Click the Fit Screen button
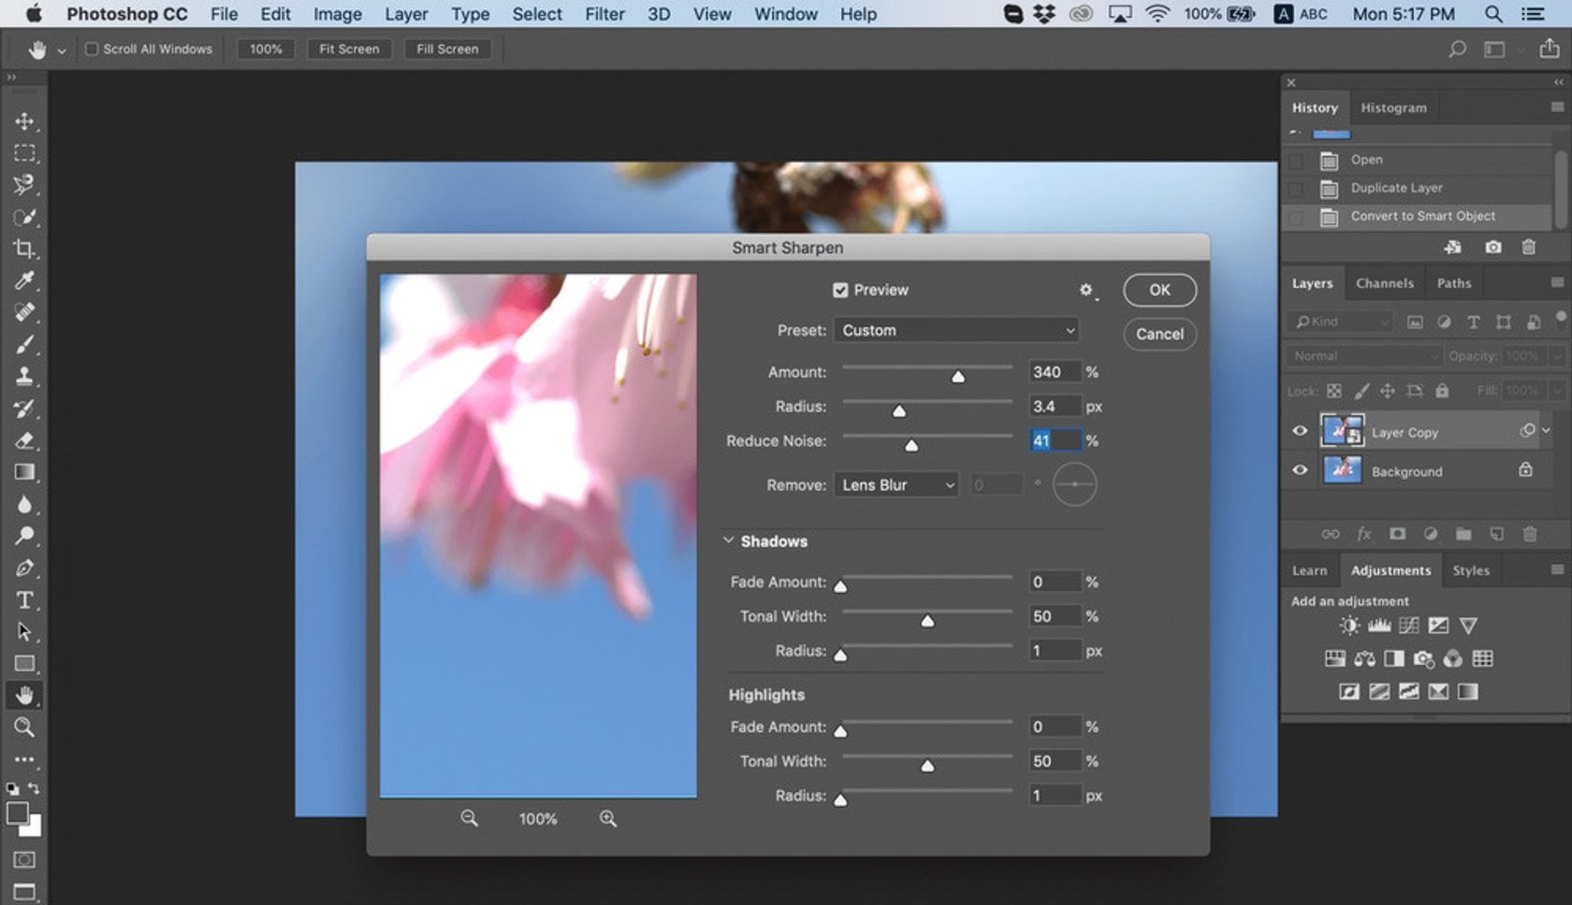This screenshot has height=905, width=1572. point(348,49)
